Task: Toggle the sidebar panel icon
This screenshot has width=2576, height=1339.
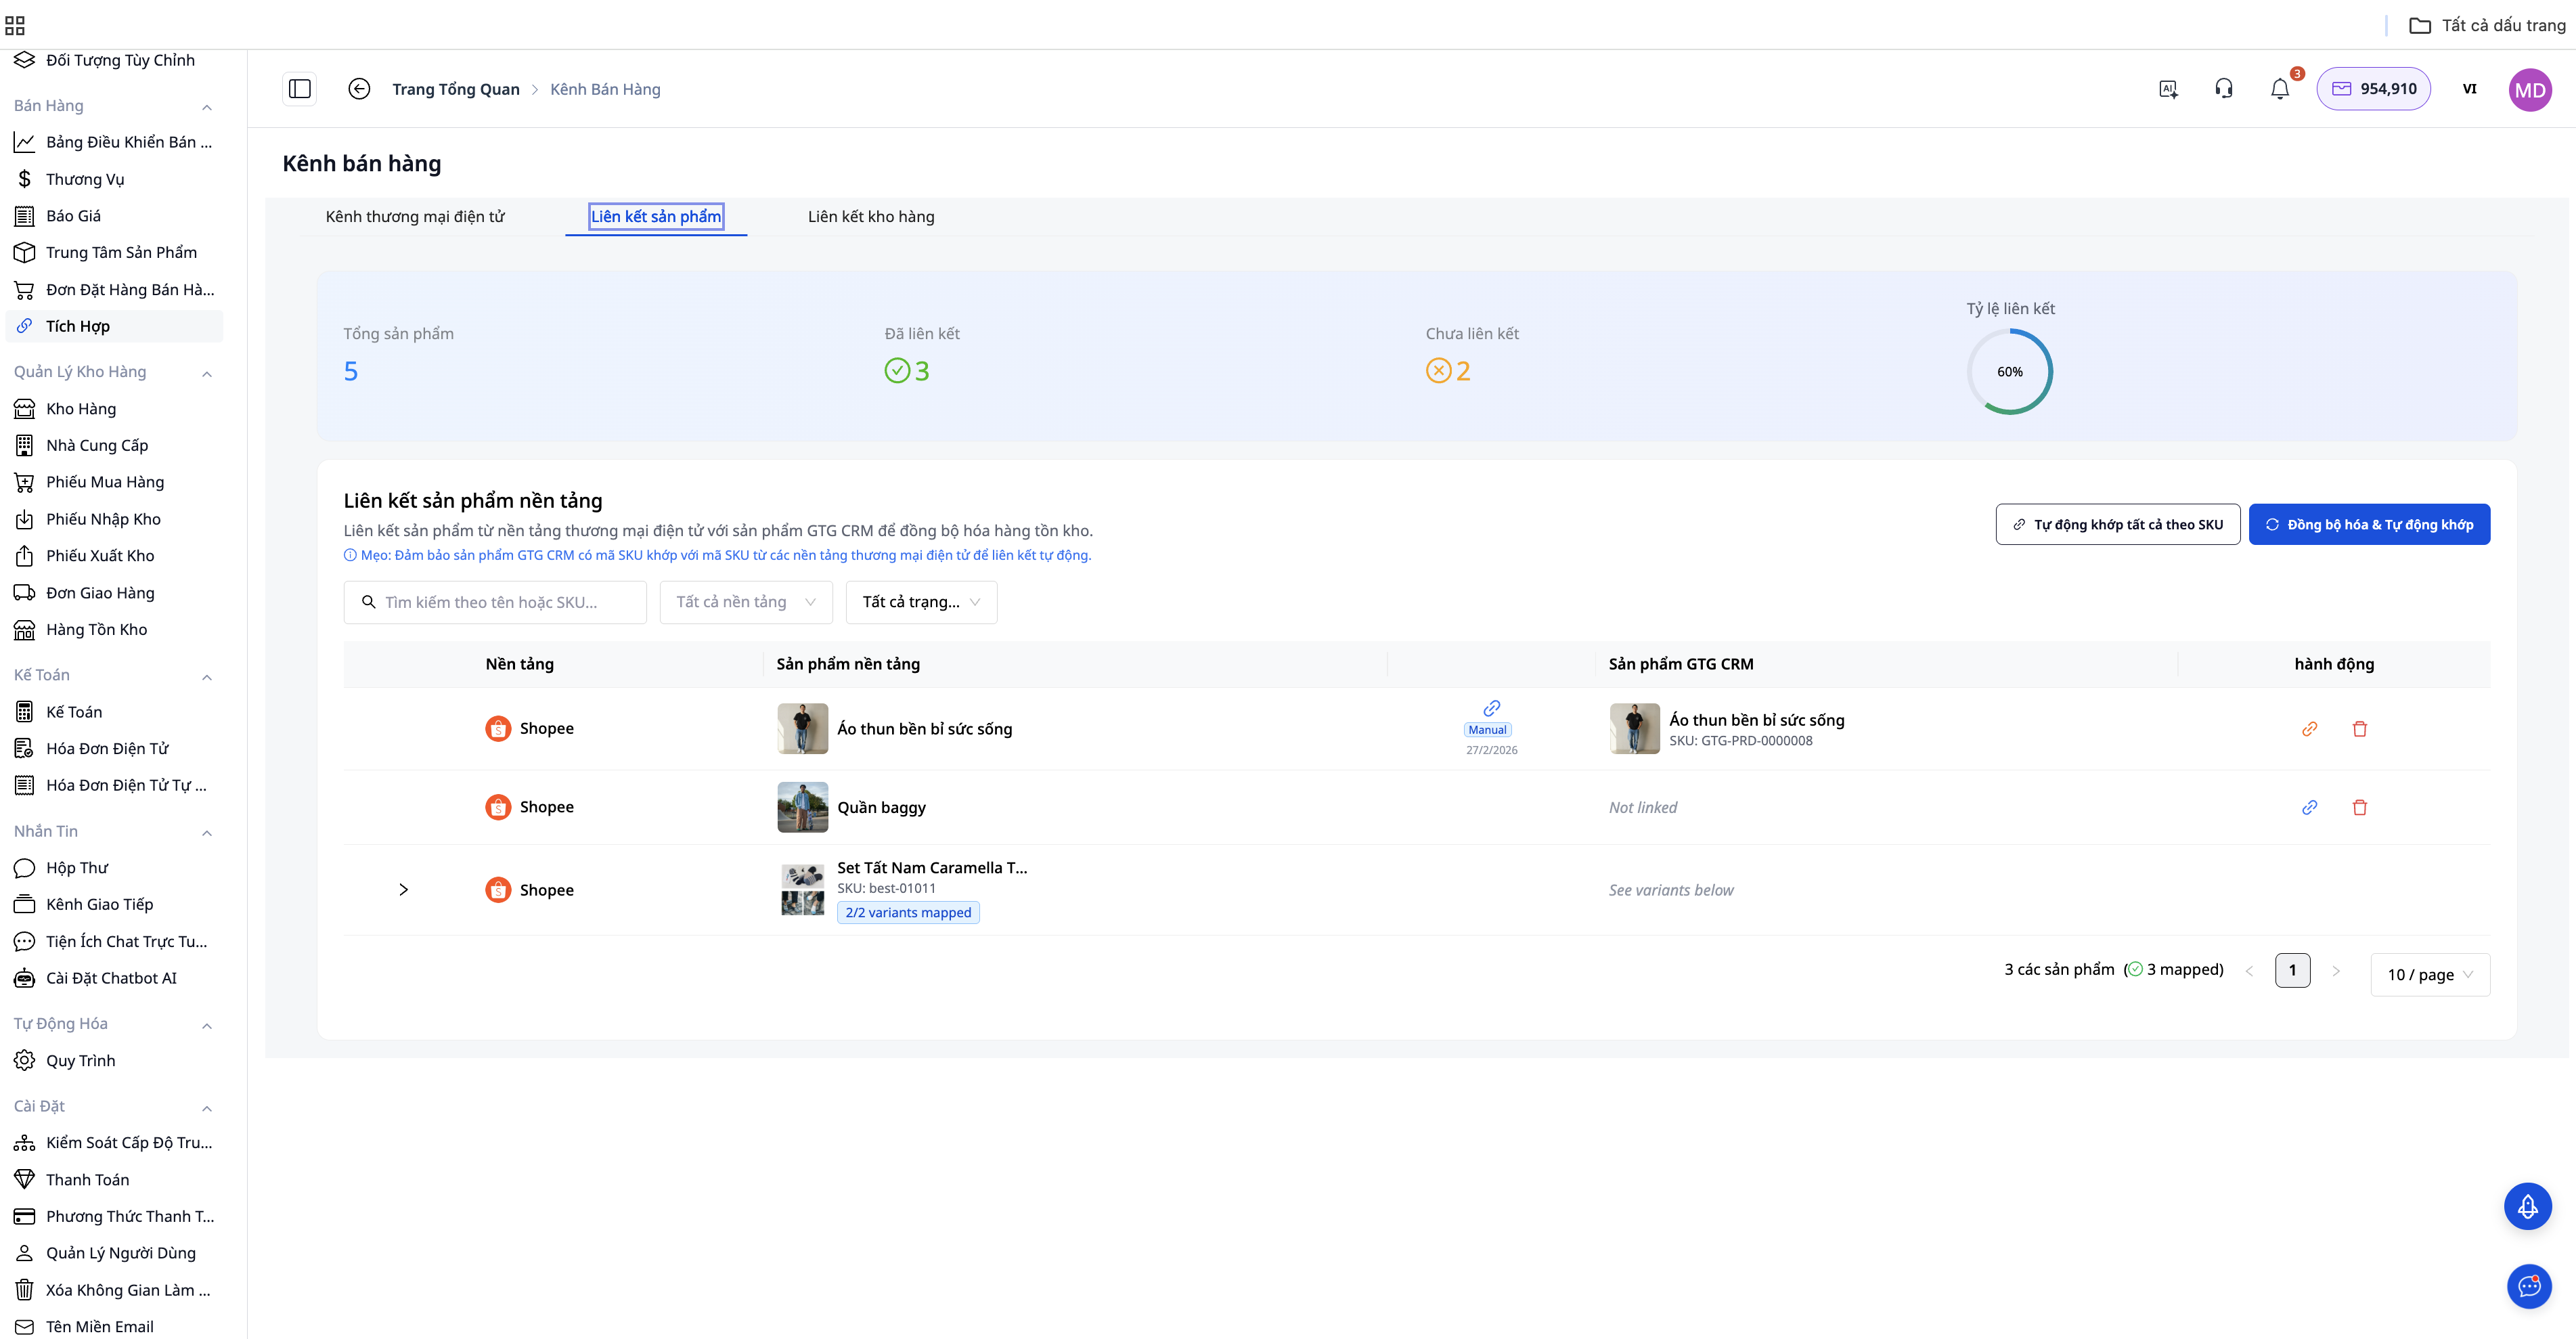Action: tap(299, 89)
